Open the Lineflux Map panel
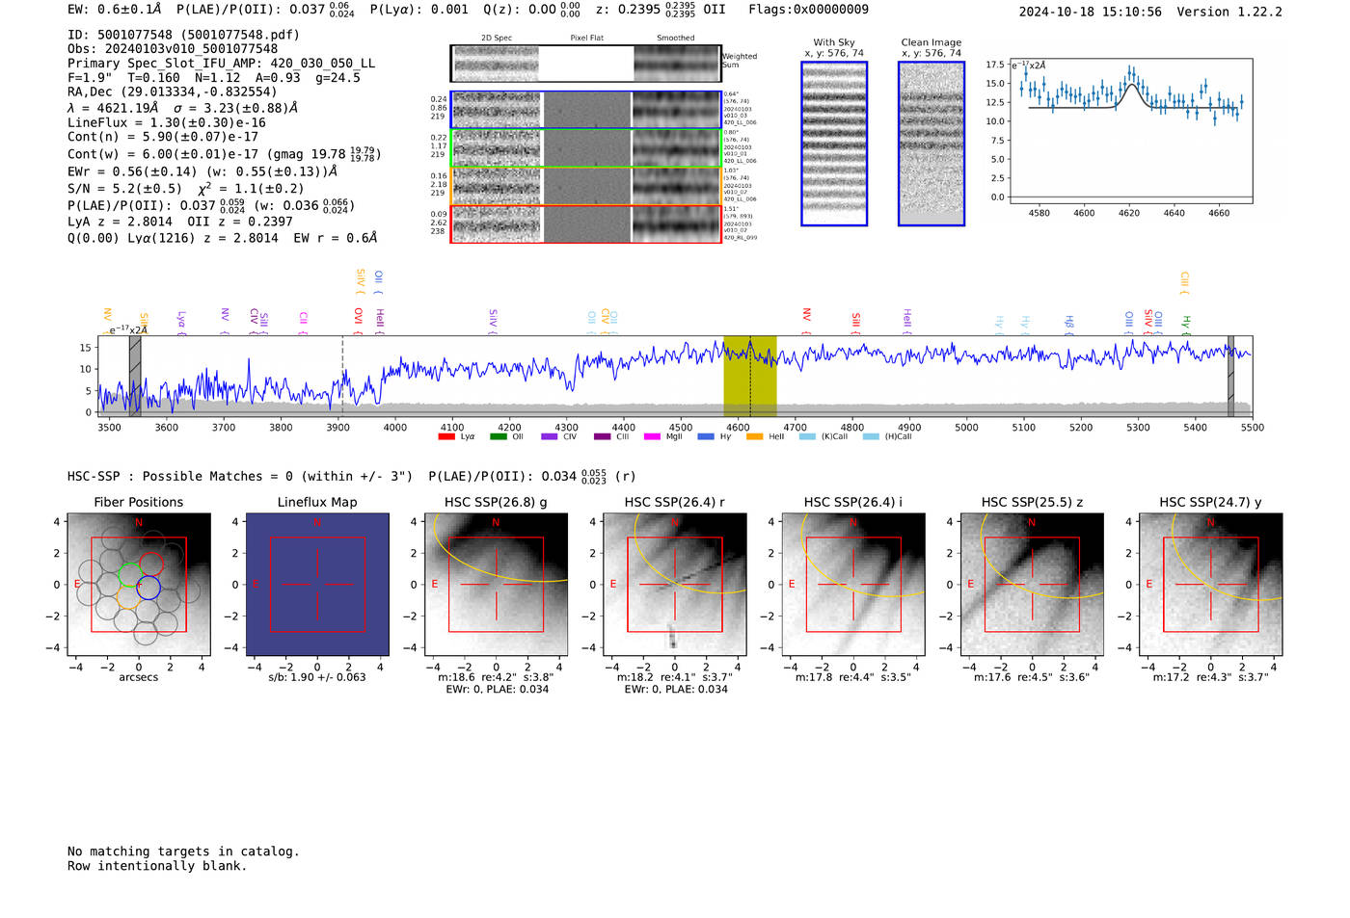The width and height of the screenshot is (1350, 918). click(317, 585)
